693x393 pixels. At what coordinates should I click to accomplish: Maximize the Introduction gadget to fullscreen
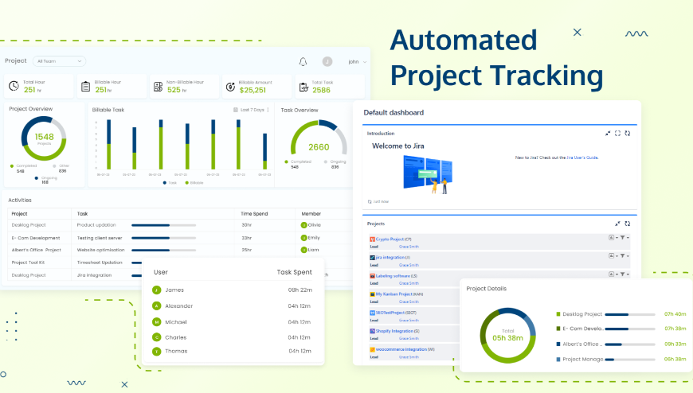tap(617, 134)
